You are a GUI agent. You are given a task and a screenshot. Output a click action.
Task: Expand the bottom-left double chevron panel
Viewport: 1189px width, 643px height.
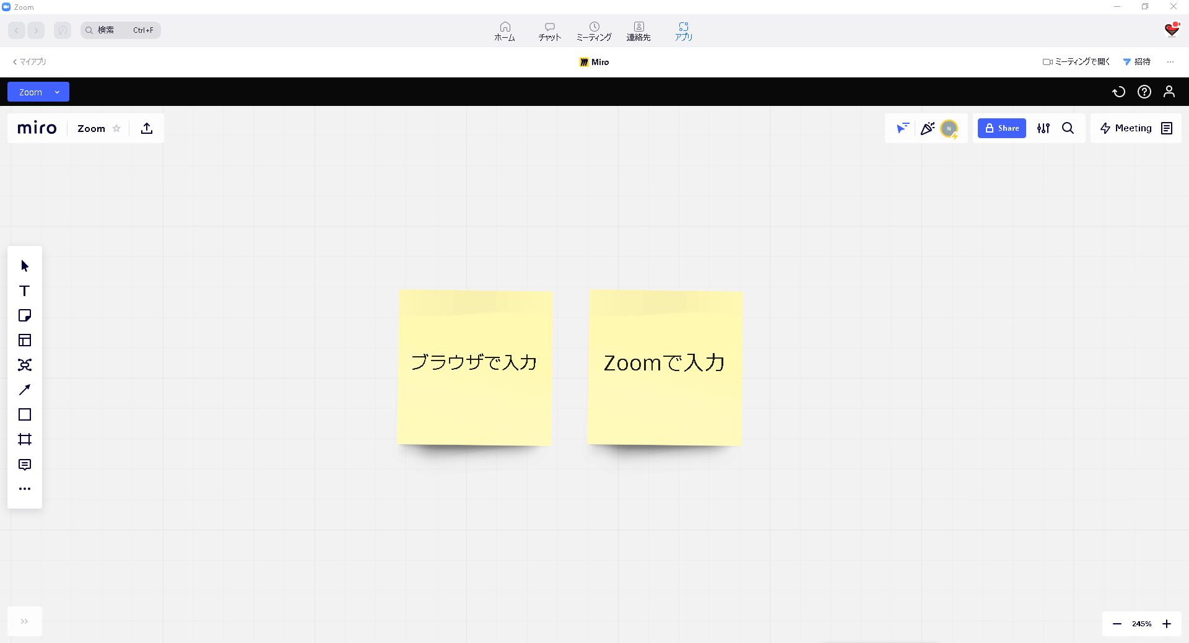click(x=25, y=621)
